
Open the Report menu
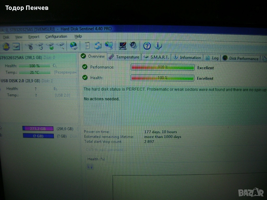(34, 37)
